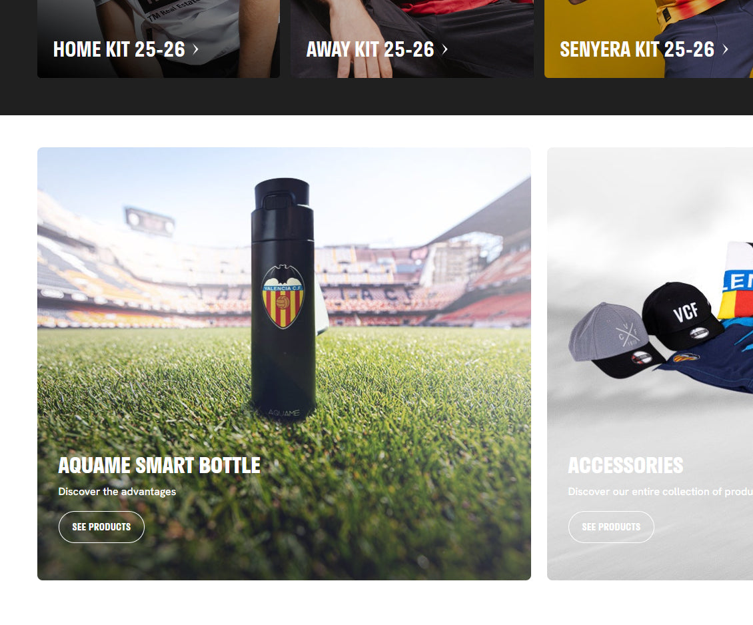Click the chevron next to Home Kit 25-26

195,49
